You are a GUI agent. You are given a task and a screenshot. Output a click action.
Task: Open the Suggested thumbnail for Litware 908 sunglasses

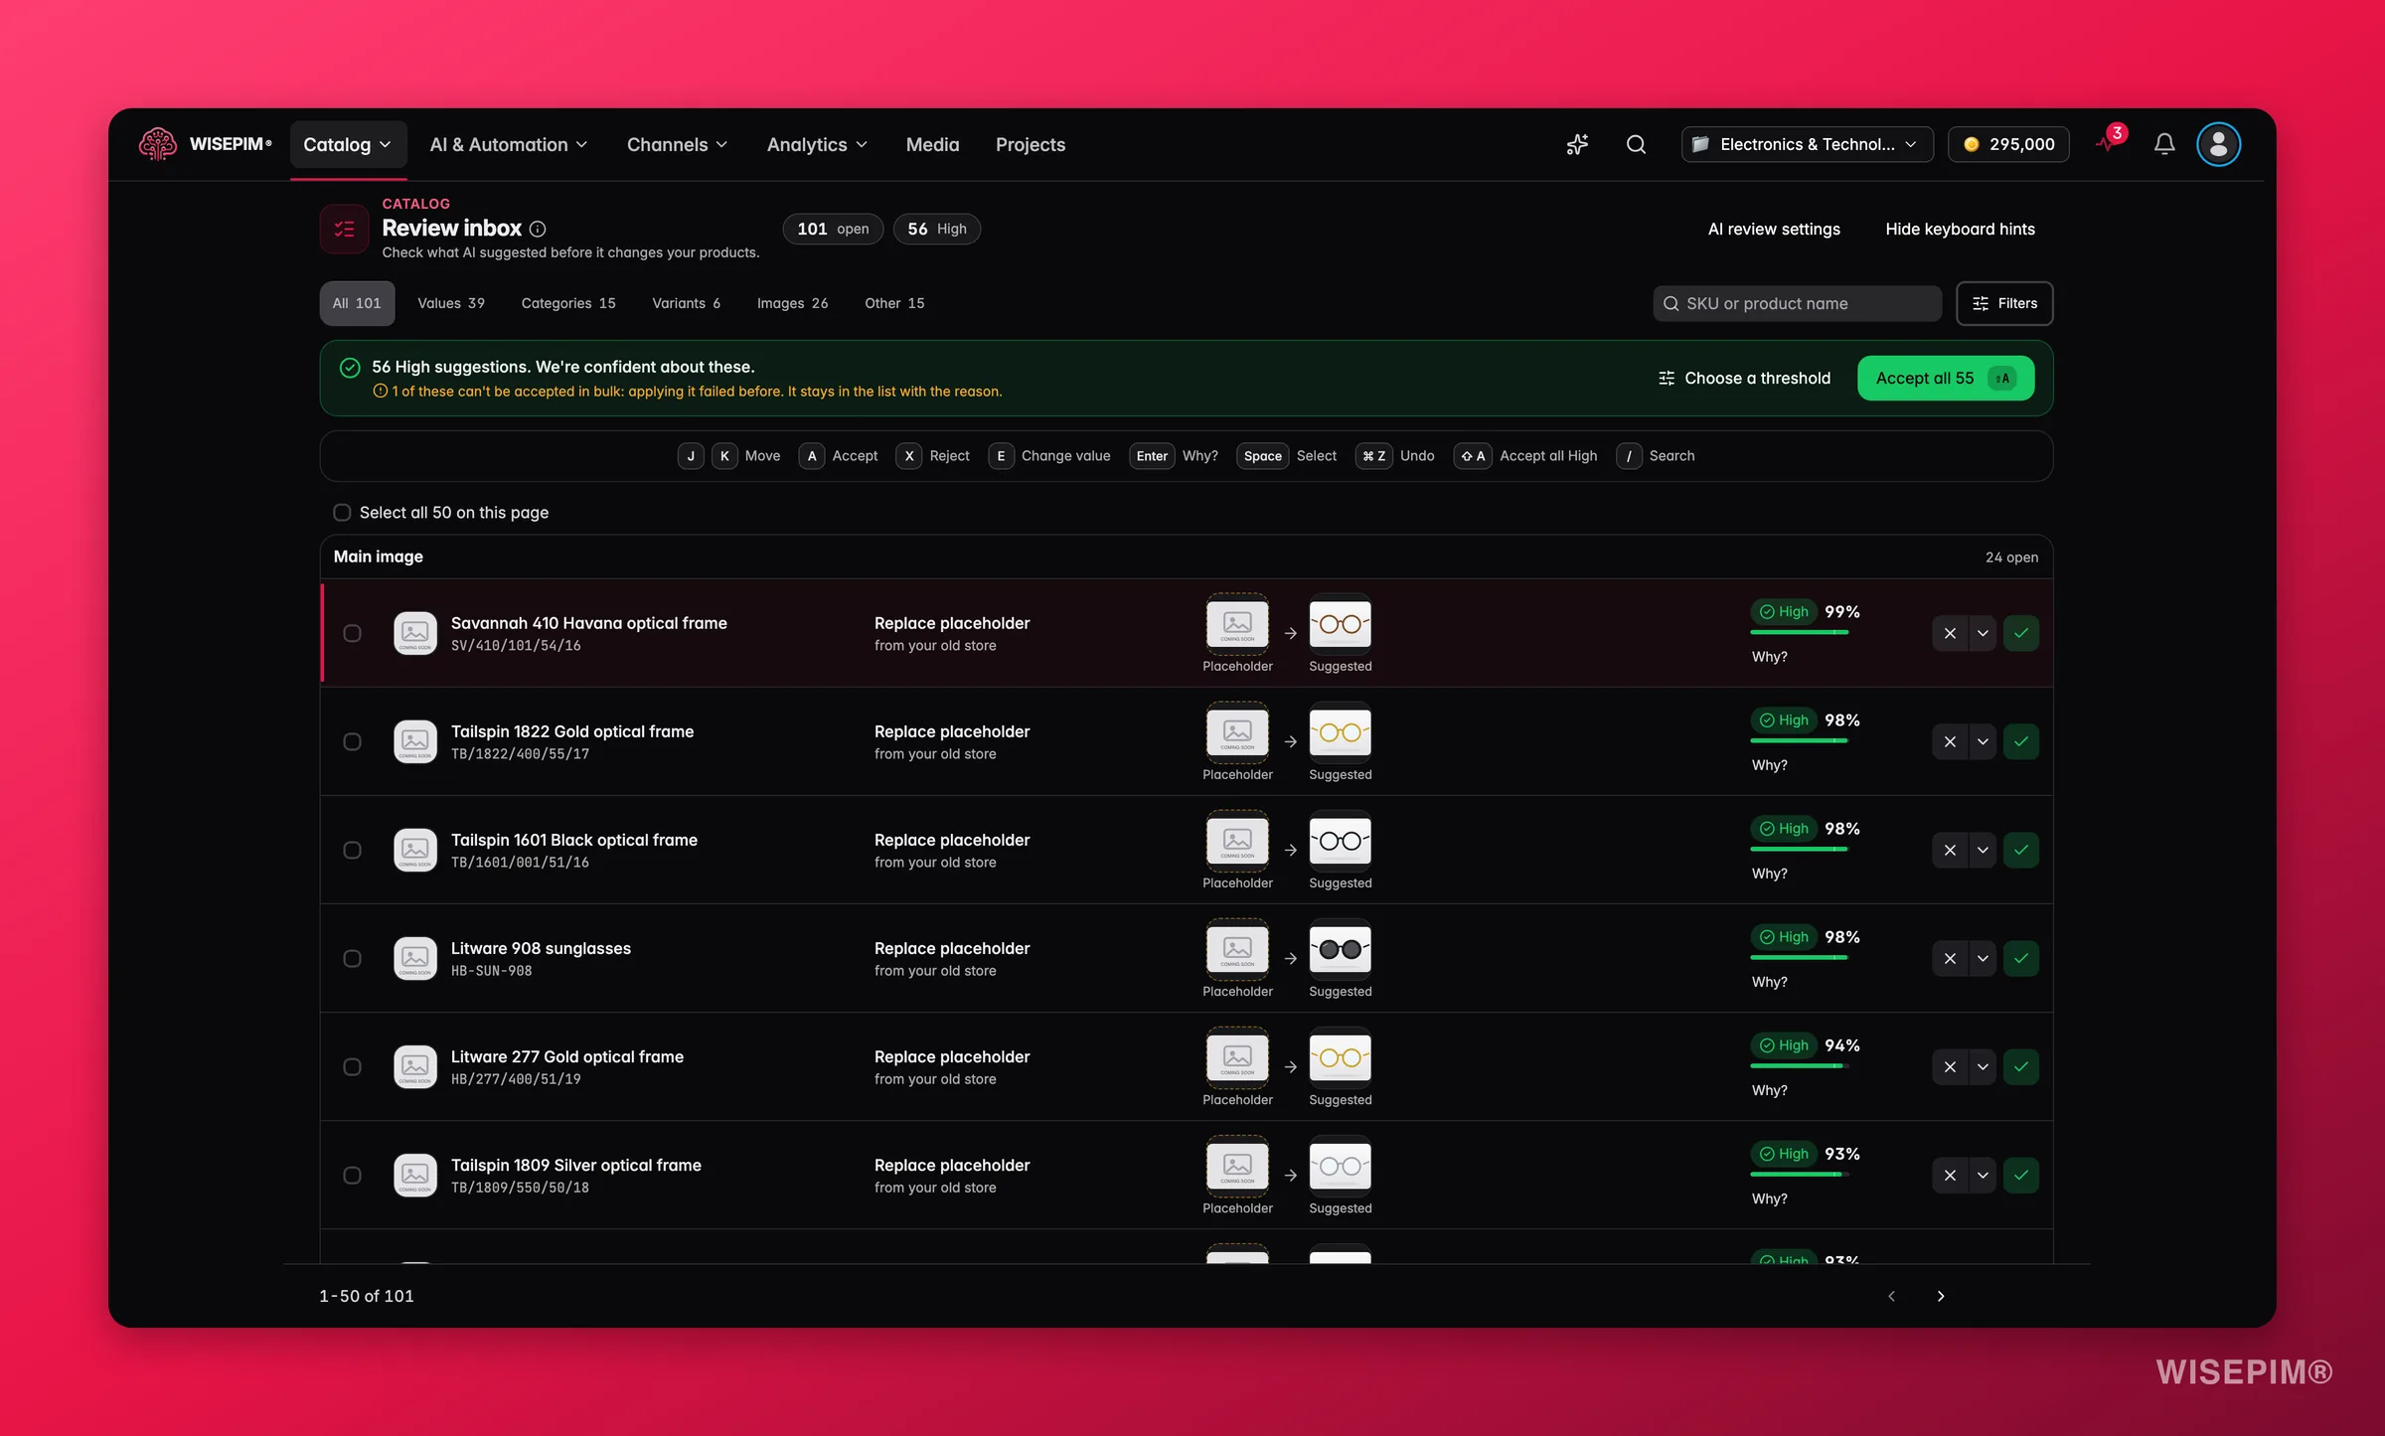pyautogui.click(x=1340, y=949)
